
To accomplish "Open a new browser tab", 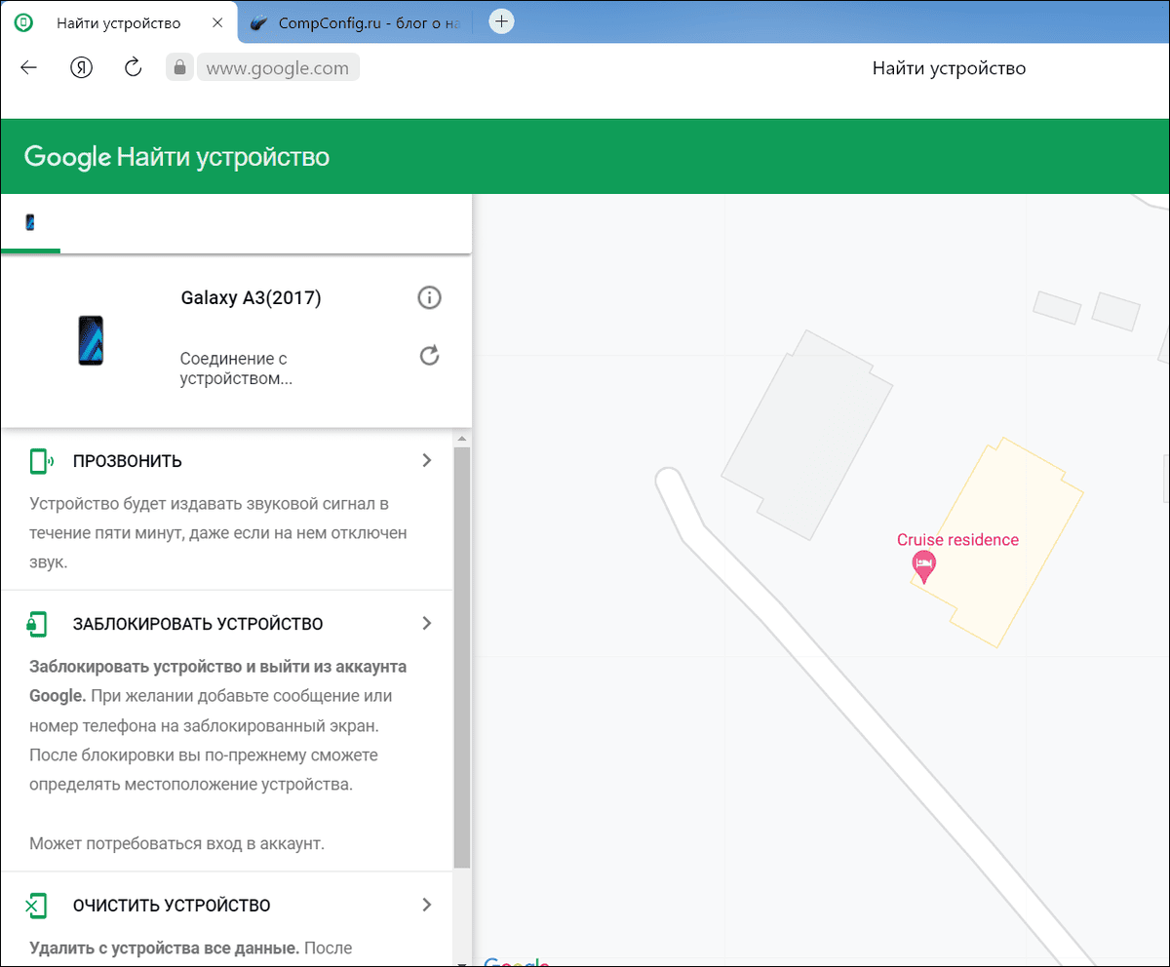I will pyautogui.click(x=501, y=21).
